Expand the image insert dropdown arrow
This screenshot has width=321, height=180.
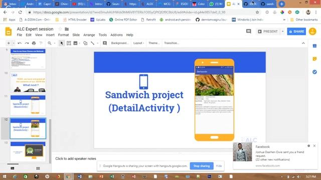(x=79, y=43)
